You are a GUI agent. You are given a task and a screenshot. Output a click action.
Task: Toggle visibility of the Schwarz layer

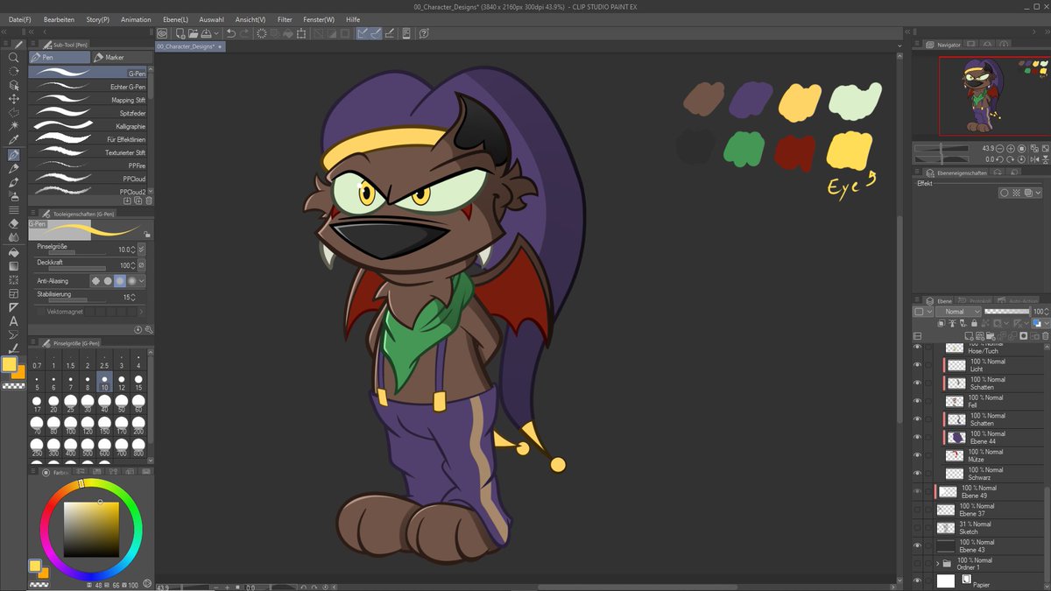(x=917, y=474)
